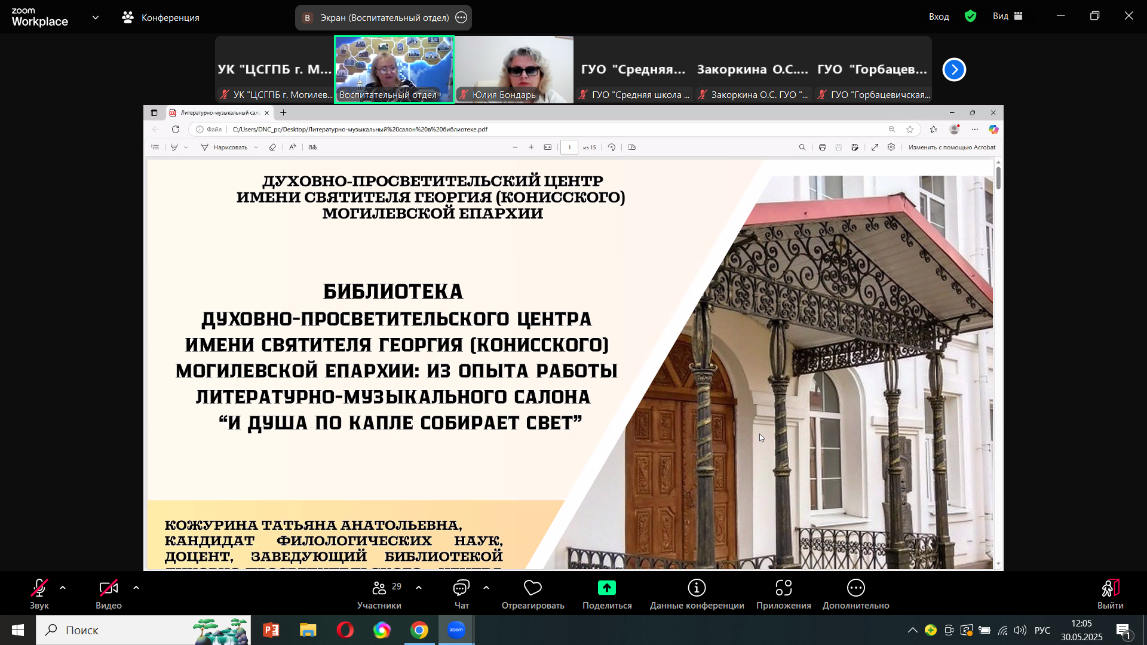The height and width of the screenshot is (645, 1147).
Task: Select the PDF eraser tool
Action: point(272,147)
